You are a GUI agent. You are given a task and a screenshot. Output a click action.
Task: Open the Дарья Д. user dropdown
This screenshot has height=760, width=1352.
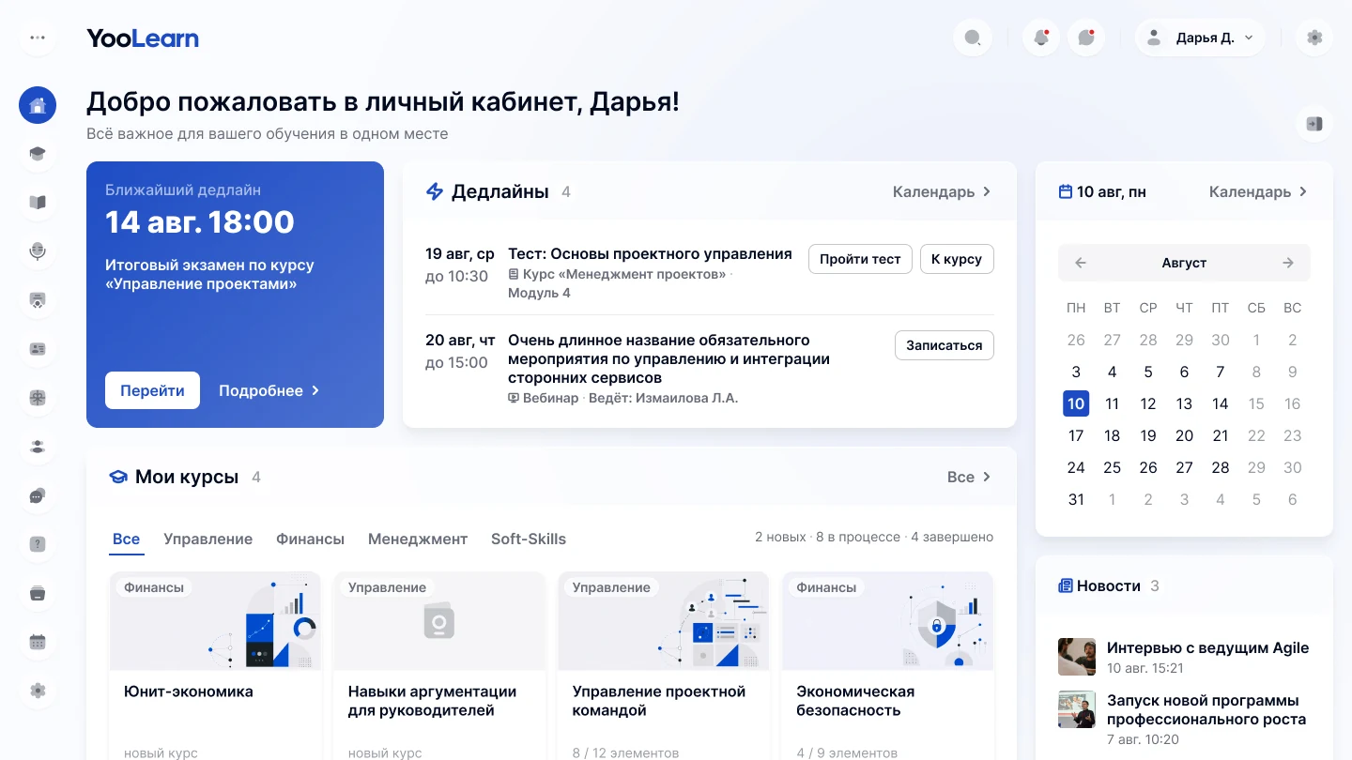tap(1201, 38)
